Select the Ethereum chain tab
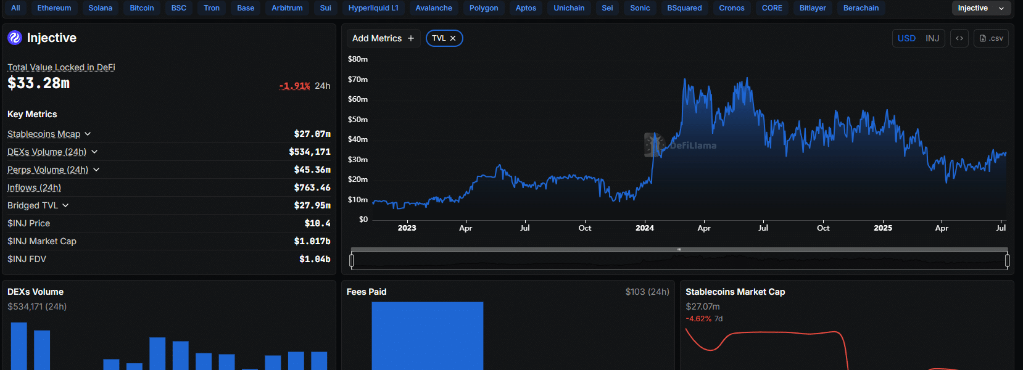This screenshot has height=370, width=1023. coord(54,8)
